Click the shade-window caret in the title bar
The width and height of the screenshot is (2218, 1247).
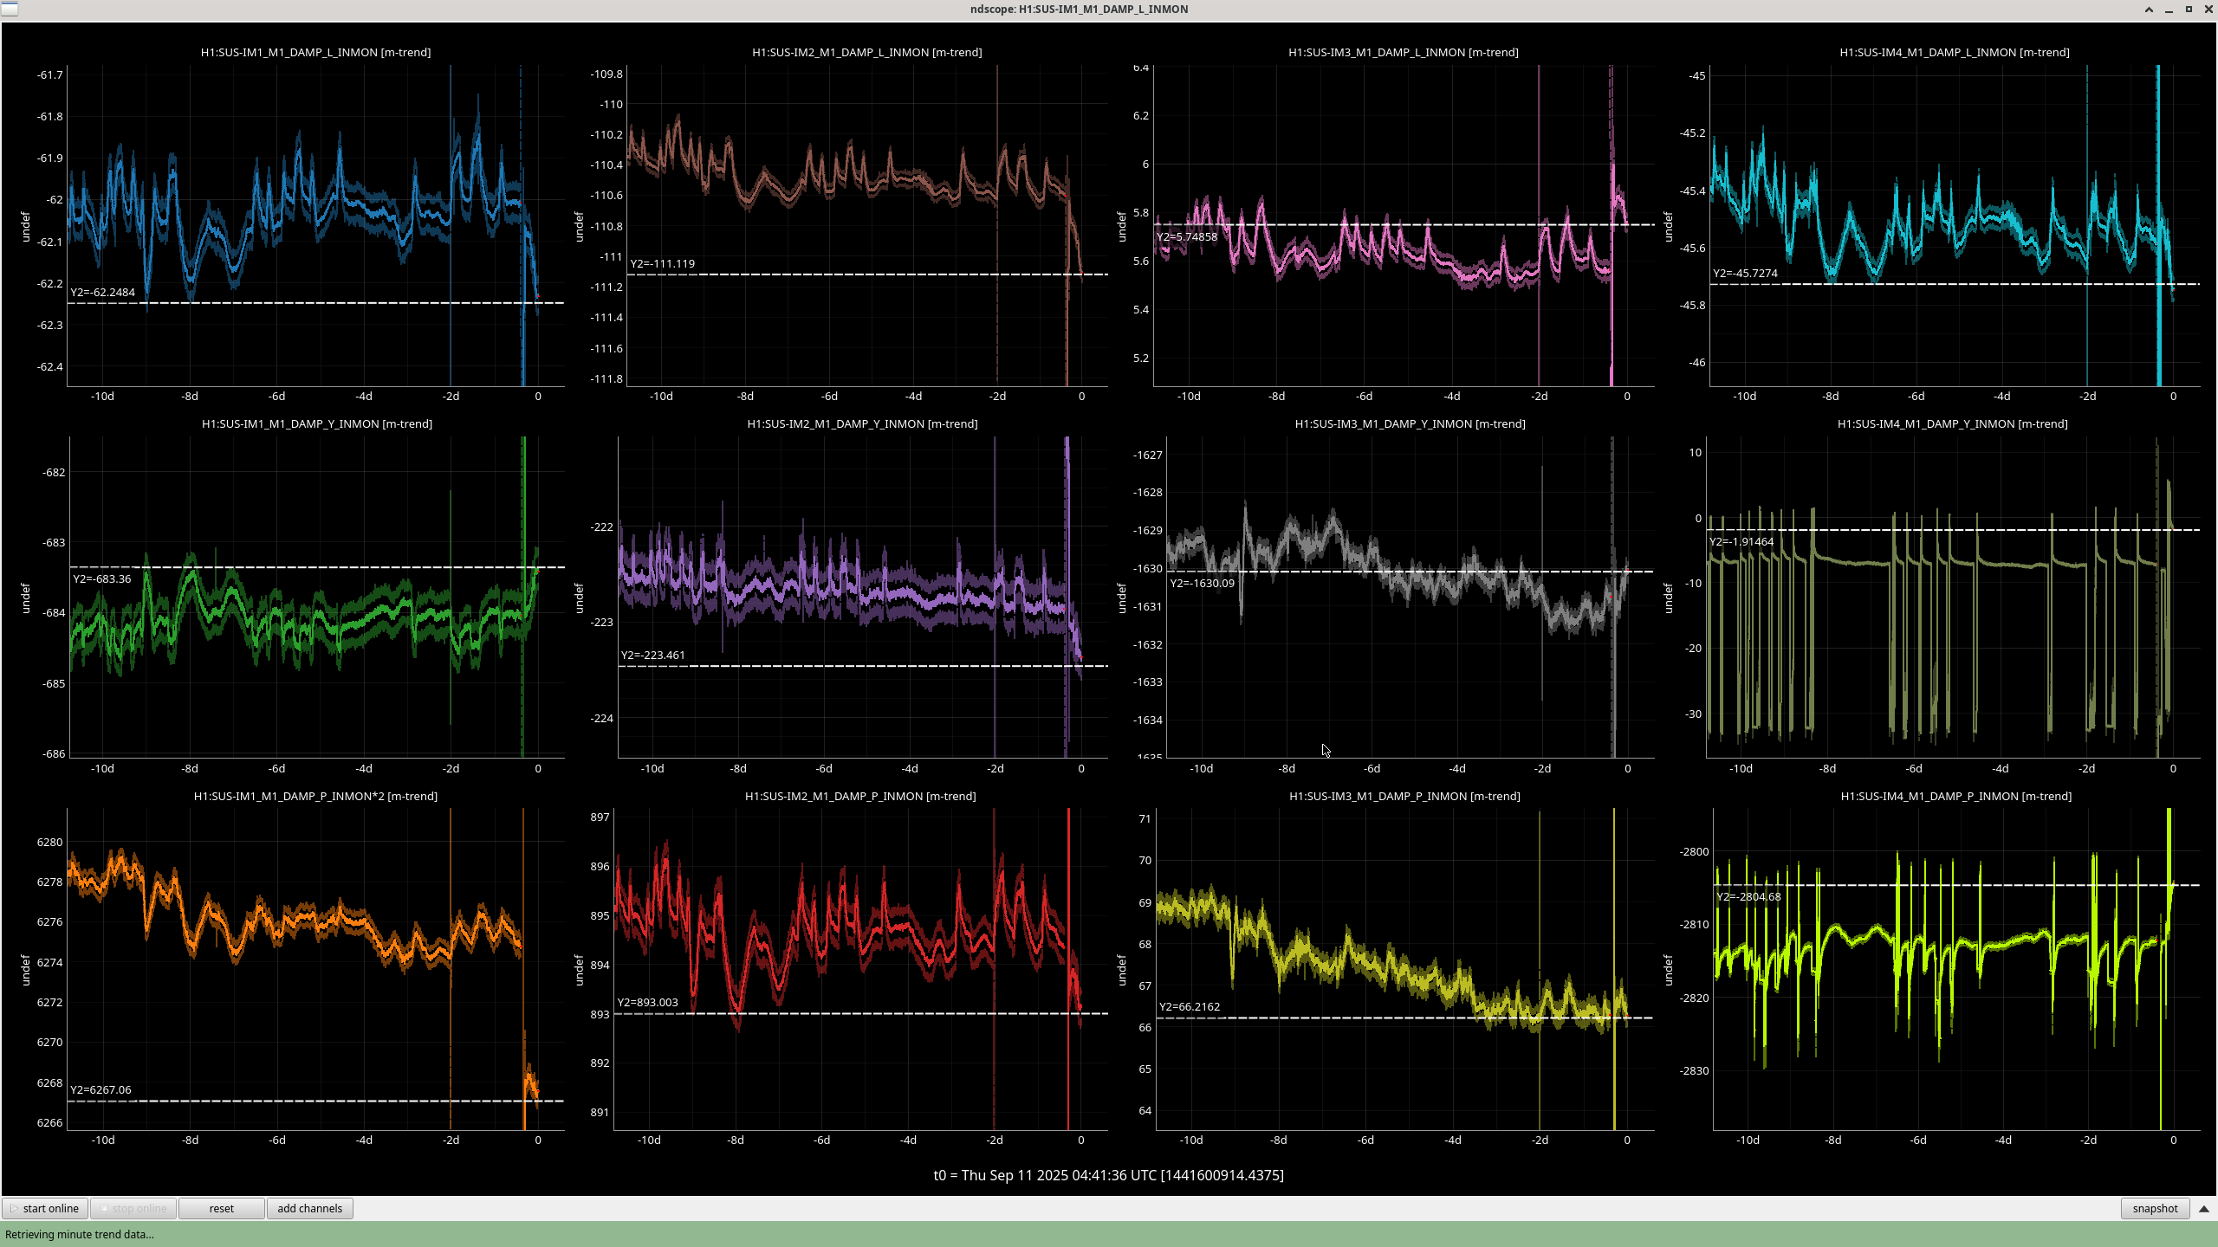2149,10
